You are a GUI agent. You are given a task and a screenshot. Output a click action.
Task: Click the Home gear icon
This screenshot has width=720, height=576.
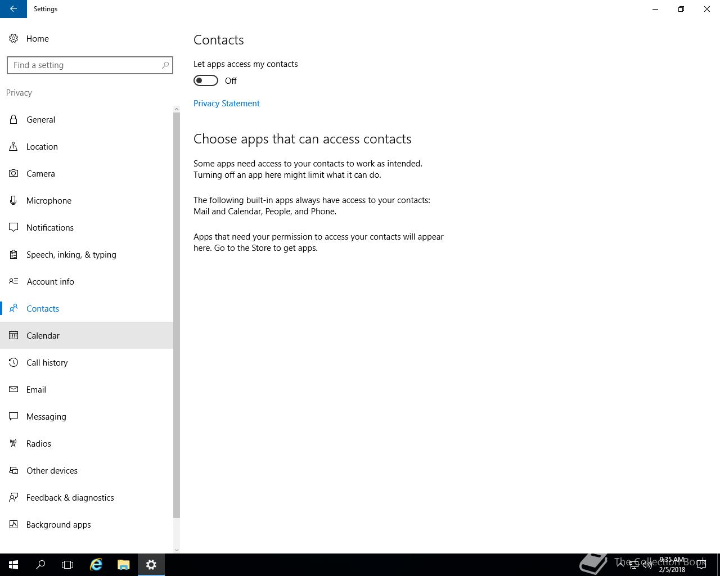pos(13,38)
